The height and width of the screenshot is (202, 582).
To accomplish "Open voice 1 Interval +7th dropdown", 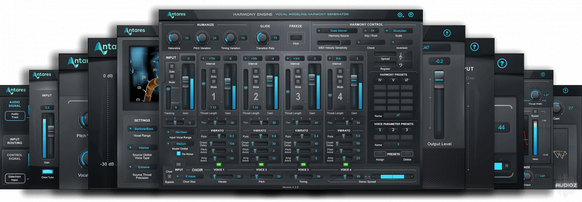I will 210,58.
